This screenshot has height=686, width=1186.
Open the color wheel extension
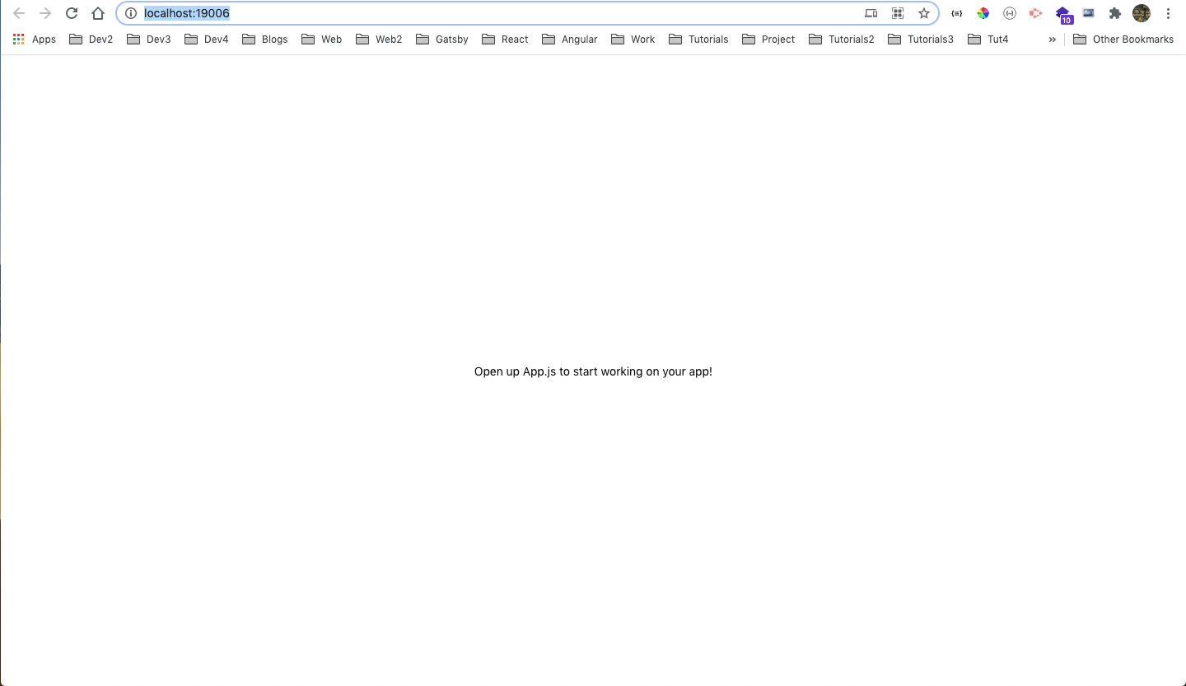983,13
